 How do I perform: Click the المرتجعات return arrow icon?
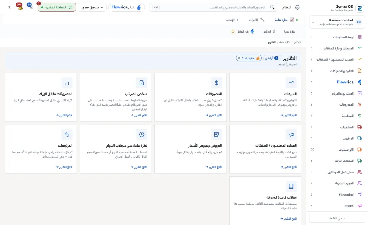click(x=67, y=134)
